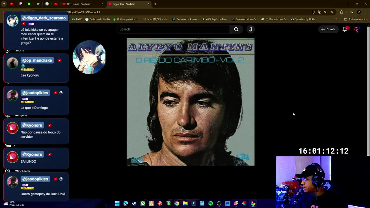The width and height of the screenshot is (370, 208).
Task: Open the PixGG bookmark
Action: (x=77, y=19)
